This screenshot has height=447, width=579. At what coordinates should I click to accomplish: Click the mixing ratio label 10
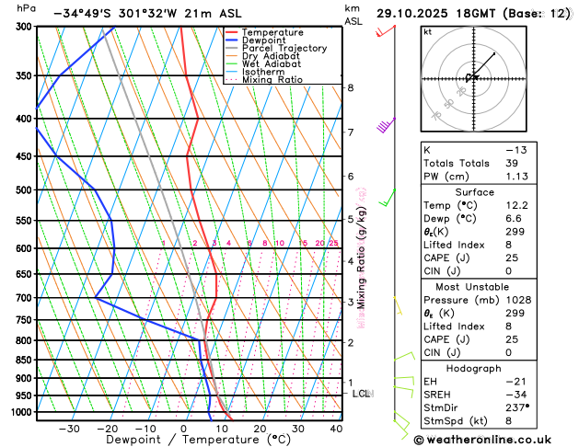[x=280, y=243]
